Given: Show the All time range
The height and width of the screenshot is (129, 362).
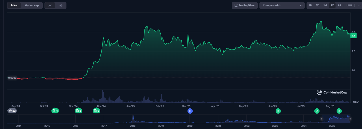Looking at the screenshot, I should [339, 5].
